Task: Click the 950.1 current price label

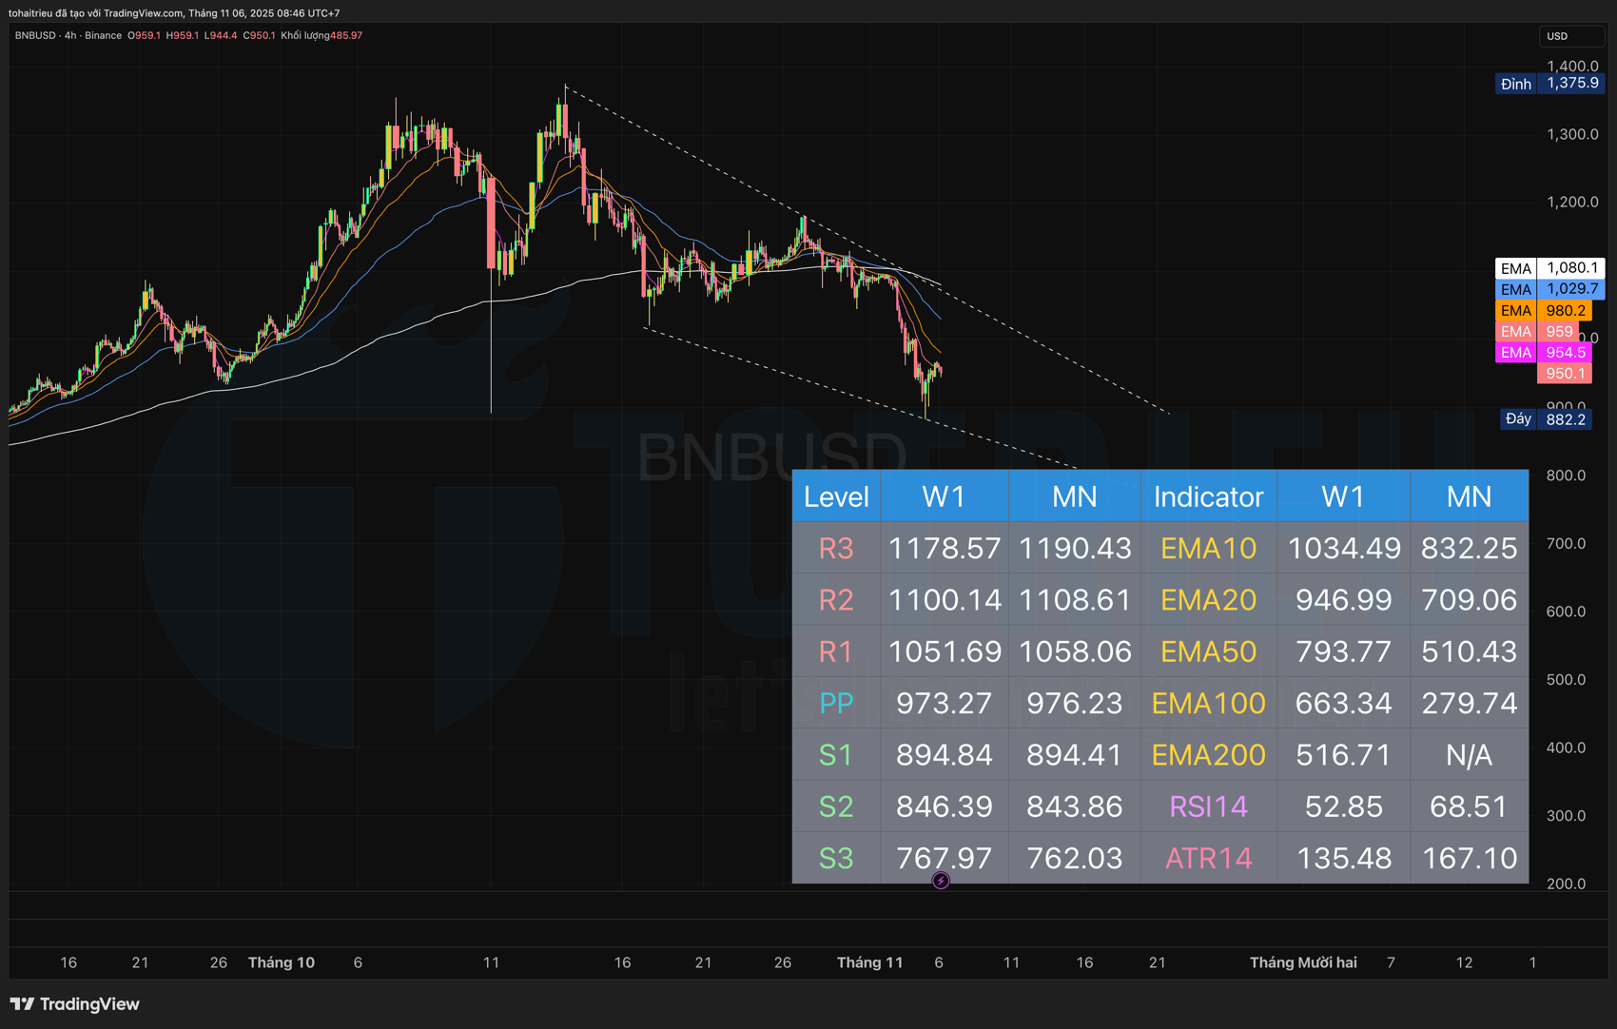Action: pyautogui.click(x=1565, y=373)
